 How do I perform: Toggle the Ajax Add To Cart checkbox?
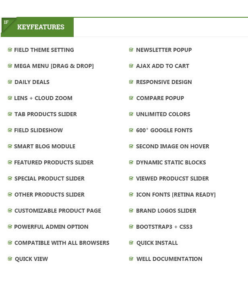(x=131, y=66)
